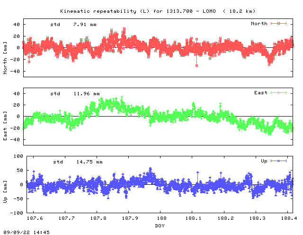Click the North plot y-axis tick '-40'
The width and height of the screenshot is (303, 235).
click(x=15, y=72)
